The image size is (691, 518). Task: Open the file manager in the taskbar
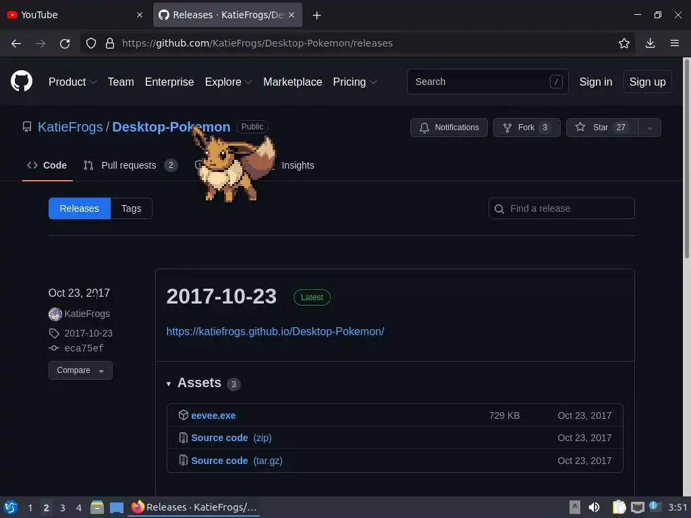[97, 507]
